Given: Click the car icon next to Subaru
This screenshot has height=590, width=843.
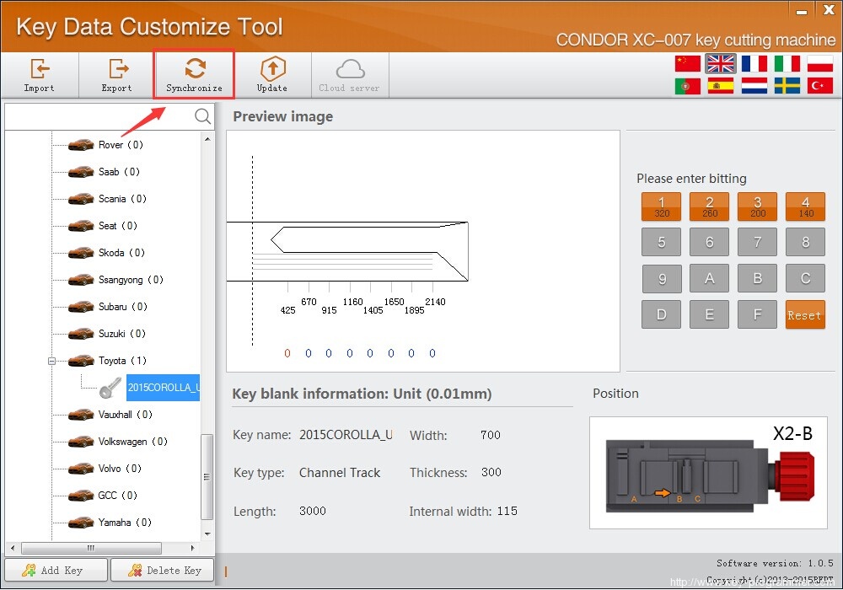Looking at the screenshot, I should pyautogui.click(x=81, y=306).
